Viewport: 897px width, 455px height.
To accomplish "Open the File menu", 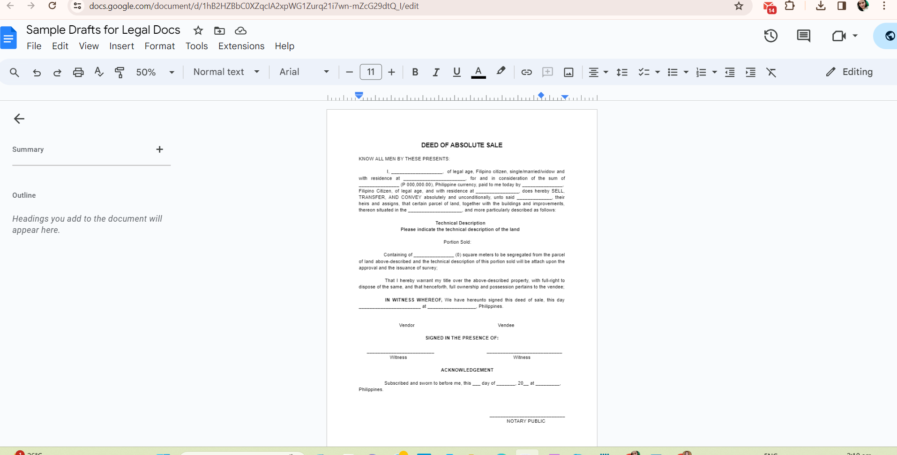I will tap(34, 46).
